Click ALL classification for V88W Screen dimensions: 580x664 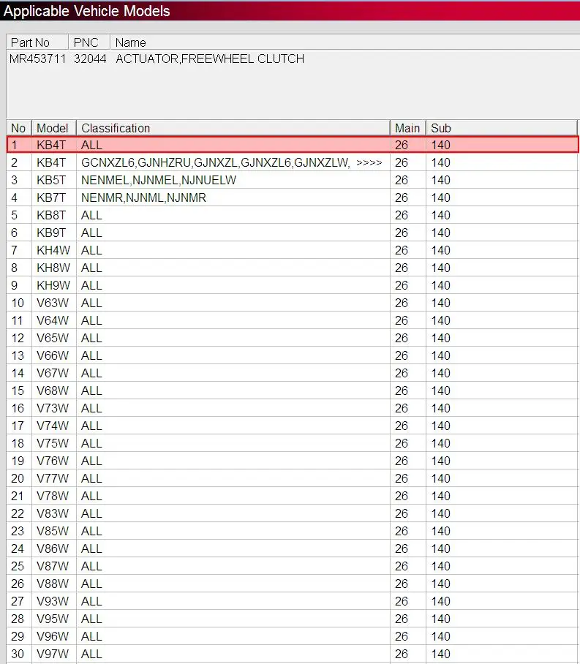pyautogui.click(x=91, y=584)
